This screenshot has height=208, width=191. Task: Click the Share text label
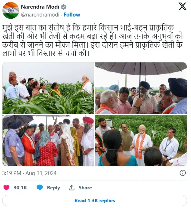[85, 188]
